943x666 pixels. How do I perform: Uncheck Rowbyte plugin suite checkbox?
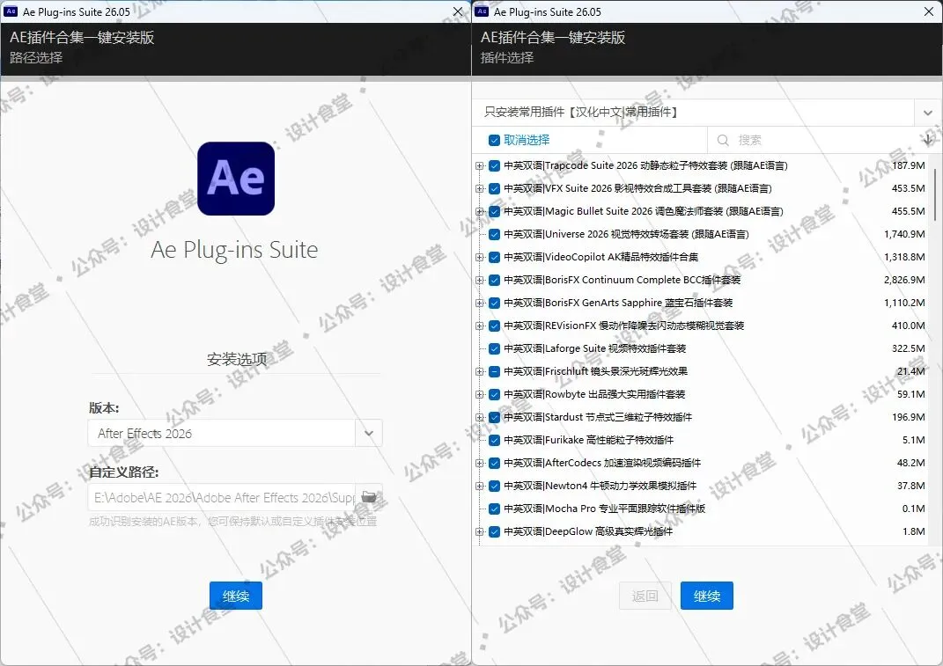[494, 394]
